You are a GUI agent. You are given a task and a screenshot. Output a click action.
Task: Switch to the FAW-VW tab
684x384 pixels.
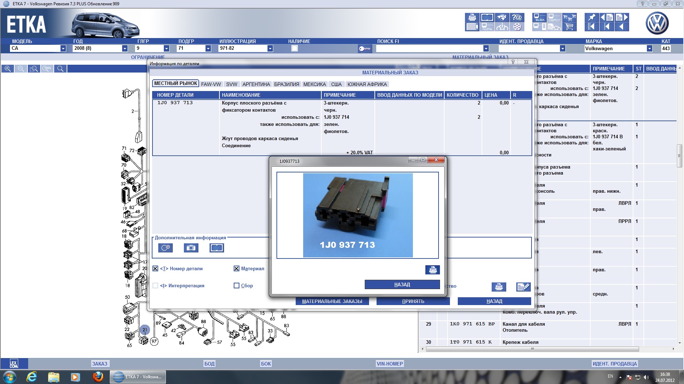(211, 84)
